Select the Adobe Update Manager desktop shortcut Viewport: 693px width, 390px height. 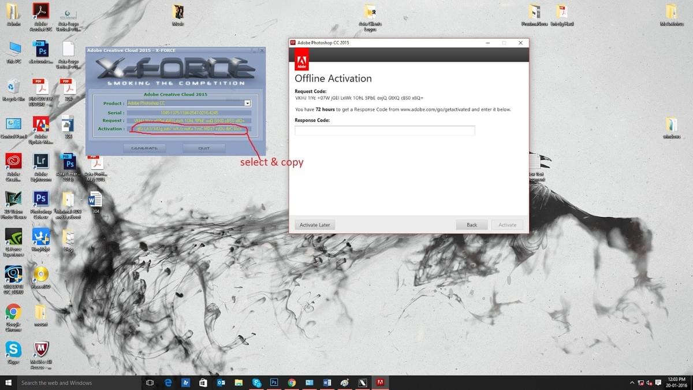pos(40,130)
